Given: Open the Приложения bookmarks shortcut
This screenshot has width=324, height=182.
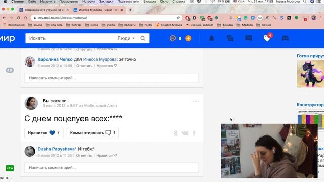Looking at the screenshot, I should coord(14,25).
